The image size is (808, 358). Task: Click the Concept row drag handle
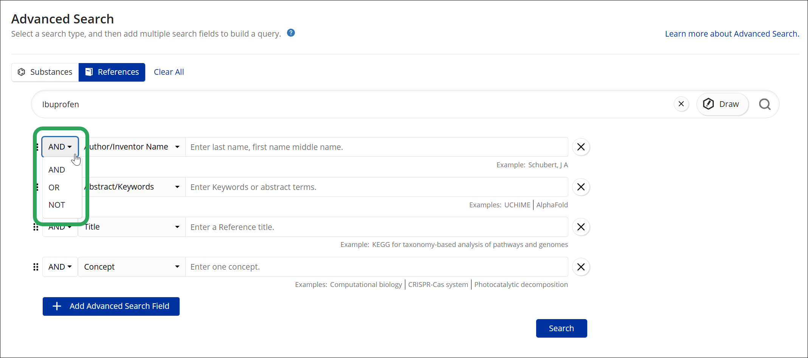point(36,267)
